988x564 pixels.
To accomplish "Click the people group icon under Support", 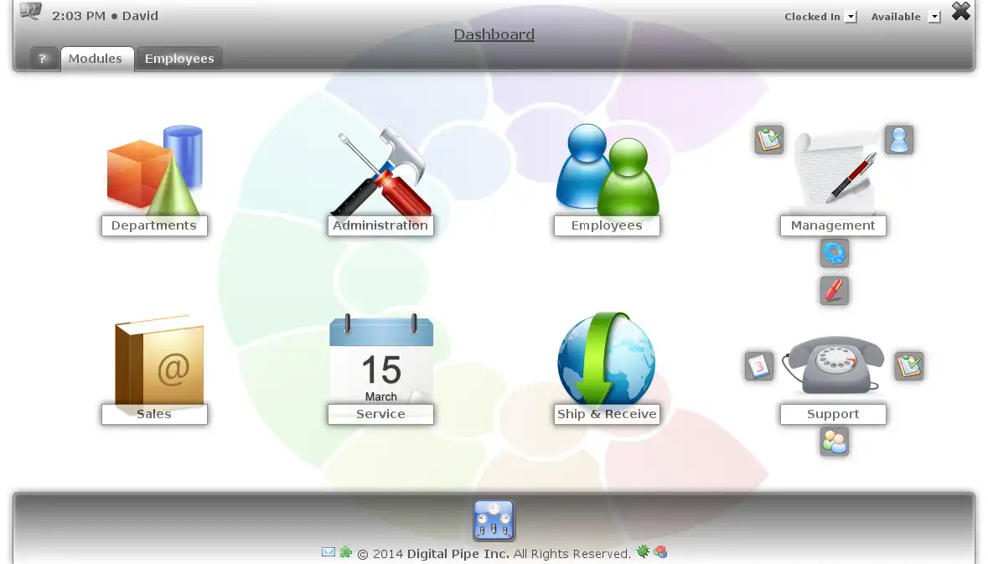I will 835,442.
